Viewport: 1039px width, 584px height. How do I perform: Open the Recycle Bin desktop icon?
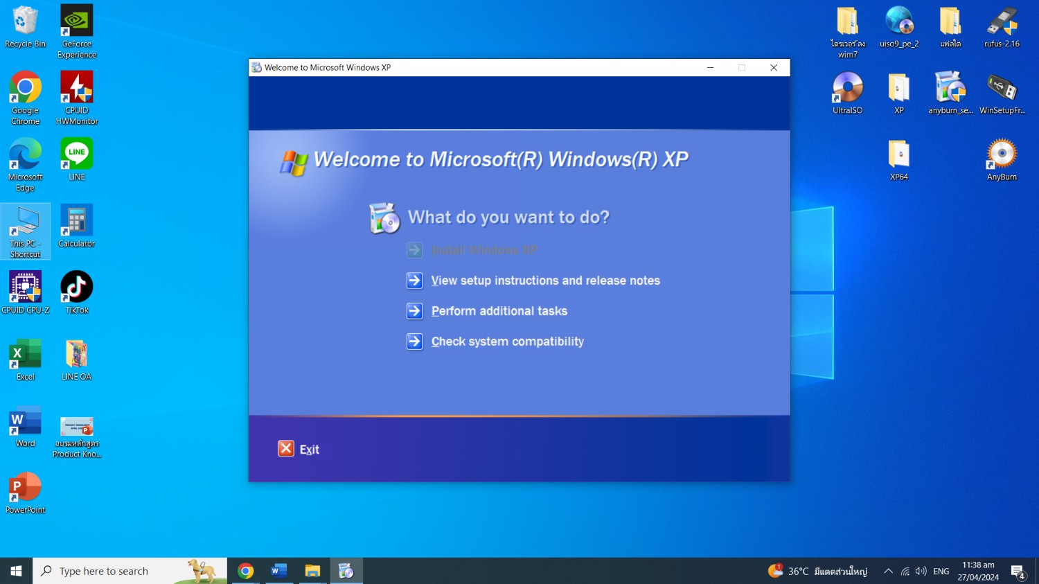(26, 28)
